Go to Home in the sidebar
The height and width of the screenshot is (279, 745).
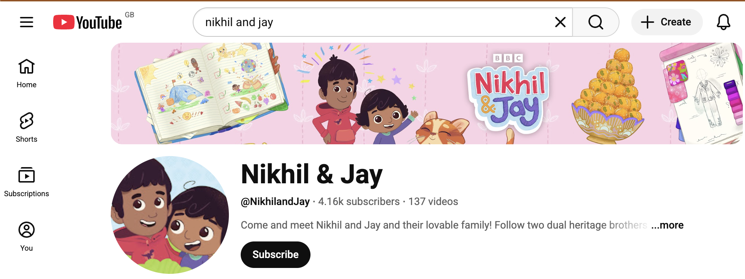tap(27, 74)
